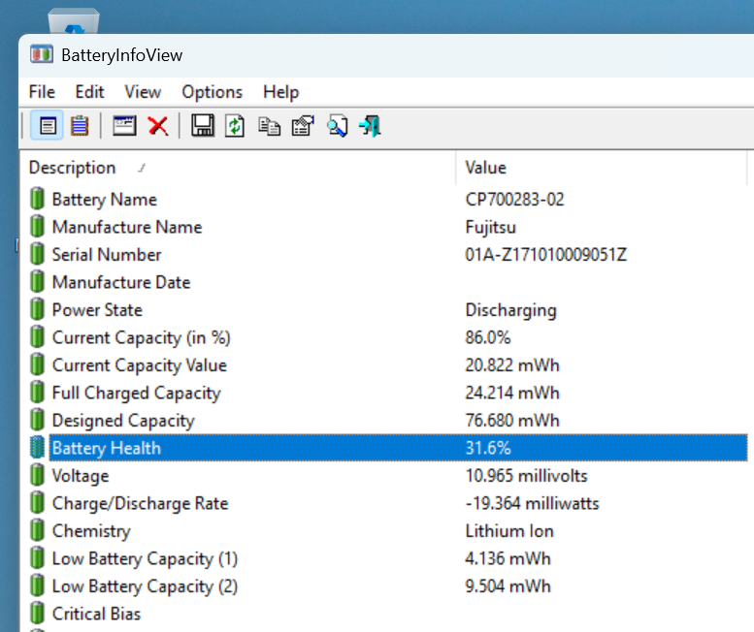Click the value Fujitsu
This screenshot has width=754, height=632.
[490, 227]
